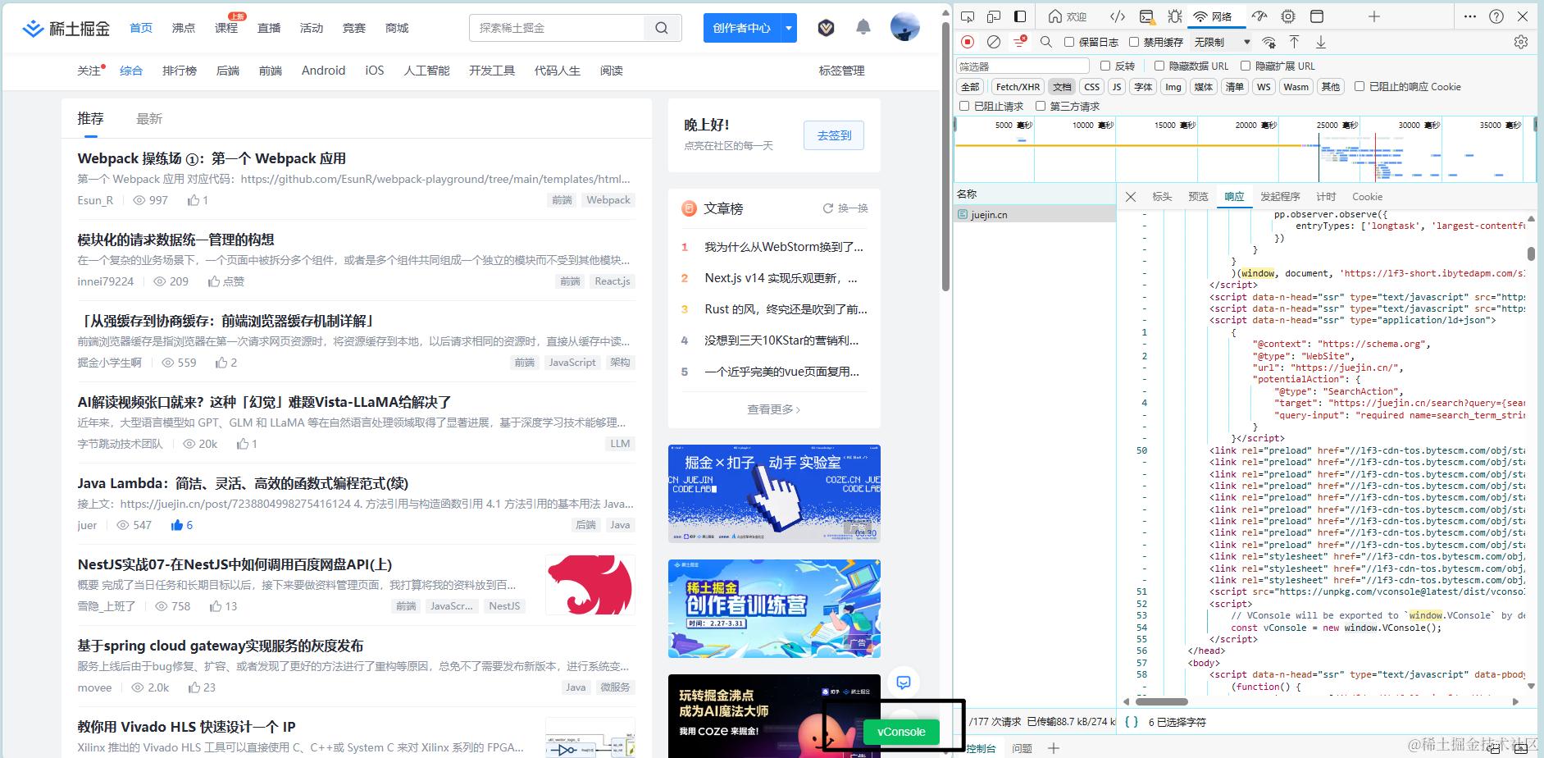Open the 无限制 throttling dropdown

[x=1223, y=42]
